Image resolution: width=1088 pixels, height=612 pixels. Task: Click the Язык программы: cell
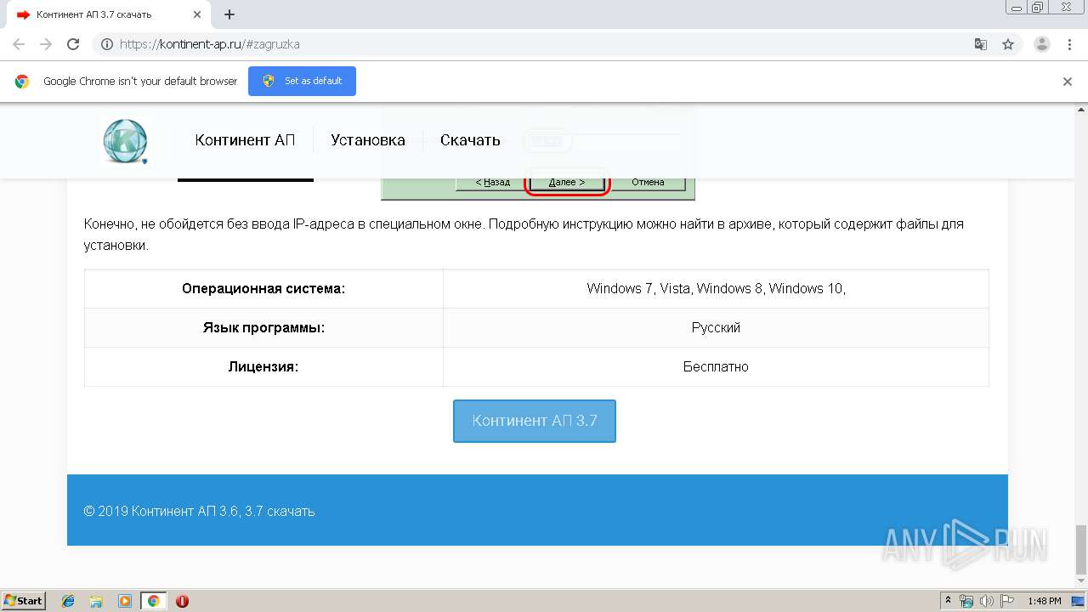[263, 328]
